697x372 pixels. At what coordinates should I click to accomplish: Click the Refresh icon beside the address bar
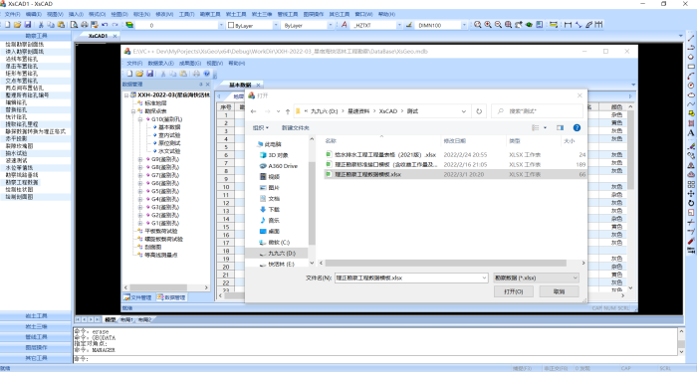point(479,111)
